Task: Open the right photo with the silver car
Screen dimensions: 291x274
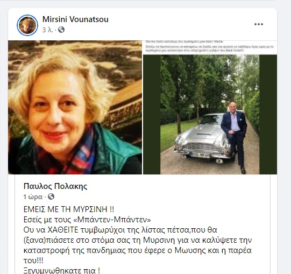Action: click(x=210, y=107)
